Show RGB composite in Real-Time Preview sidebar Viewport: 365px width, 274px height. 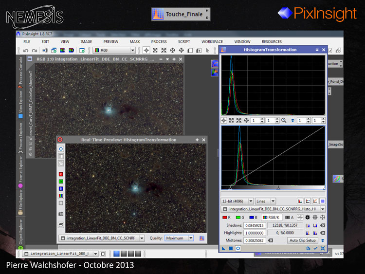tap(61, 196)
